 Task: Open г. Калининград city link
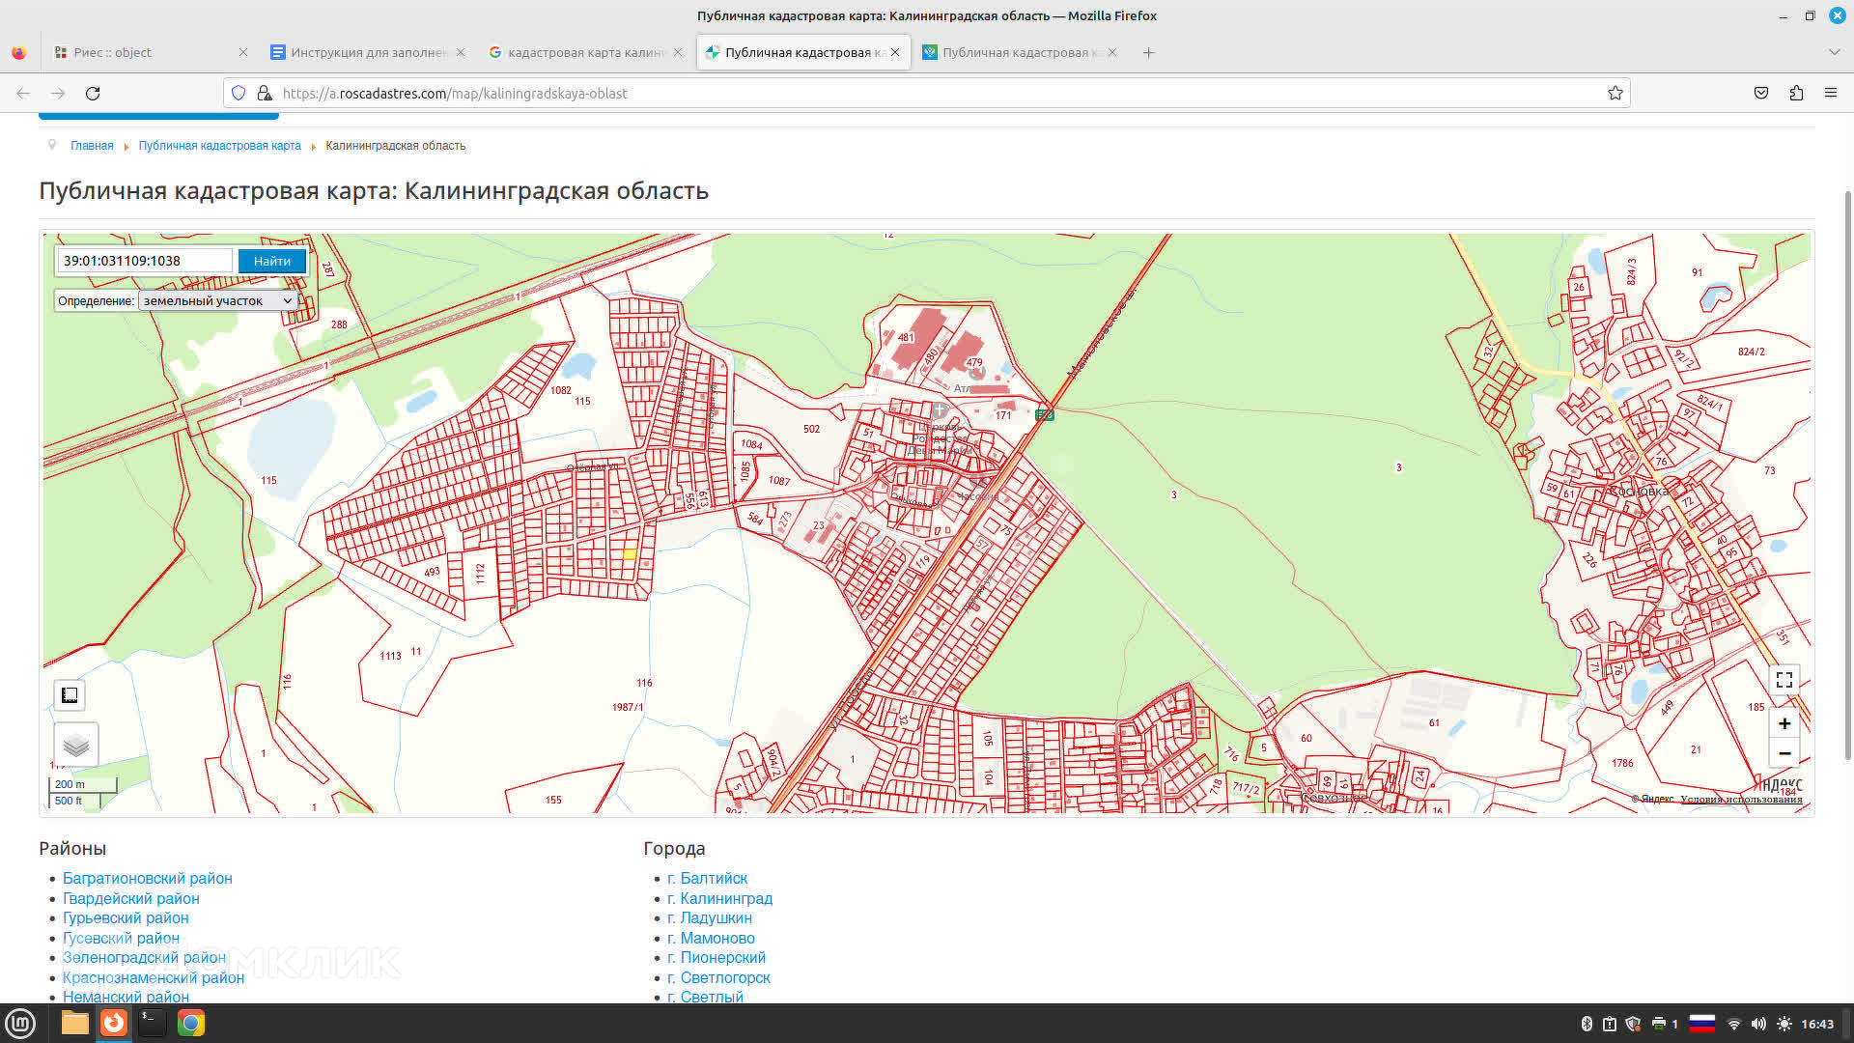pyautogui.click(x=719, y=899)
